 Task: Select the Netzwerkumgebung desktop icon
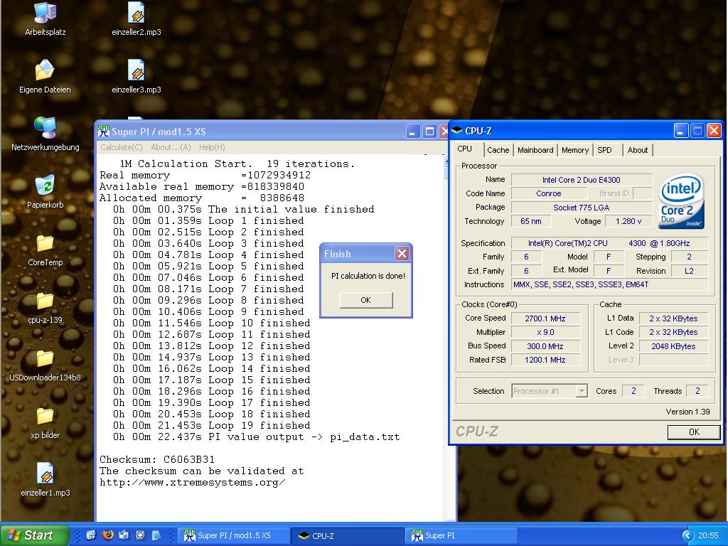pyautogui.click(x=45, y=129)
